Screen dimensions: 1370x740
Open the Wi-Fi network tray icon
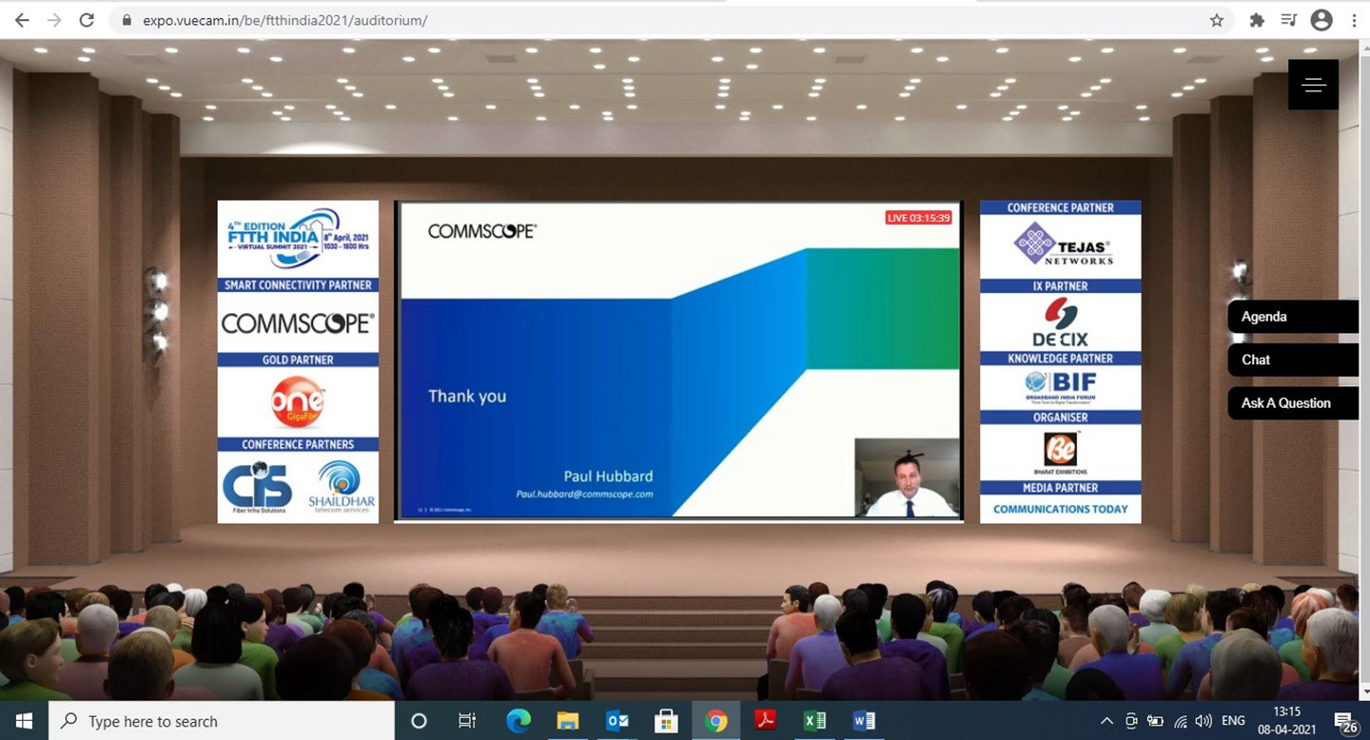pos(1181,721)
